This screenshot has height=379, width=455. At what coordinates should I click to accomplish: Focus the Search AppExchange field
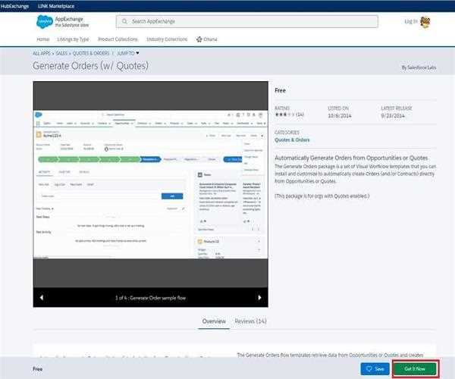click(247, 21)
